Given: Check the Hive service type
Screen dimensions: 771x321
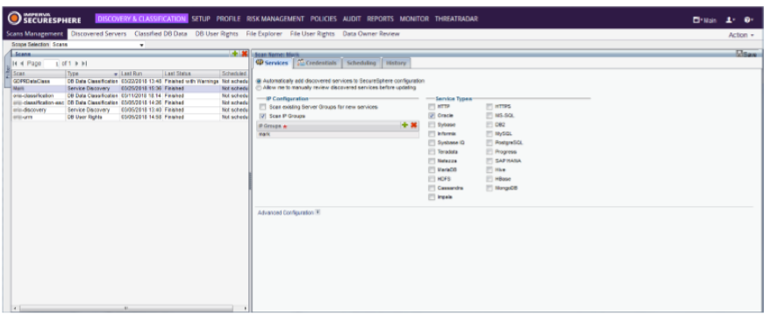Looking at the screenshot, I should point(489,169).
